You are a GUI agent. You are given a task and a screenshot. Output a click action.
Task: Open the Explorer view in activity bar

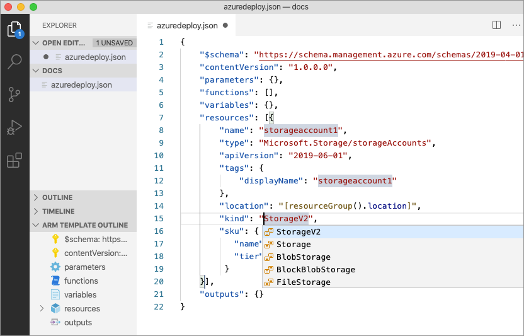tap(14, 29)
